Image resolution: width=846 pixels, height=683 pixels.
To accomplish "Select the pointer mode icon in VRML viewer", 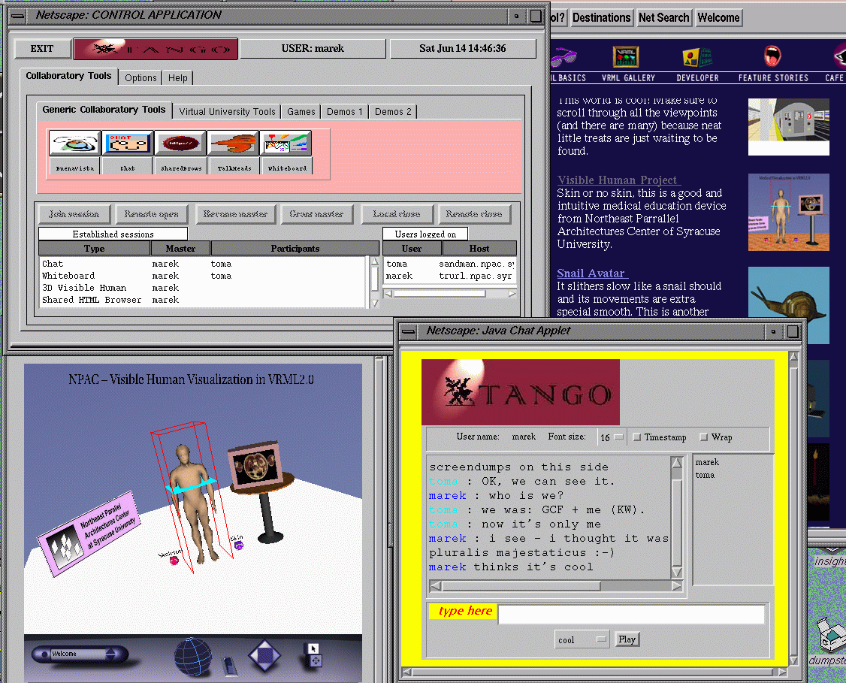I will [313, 648].
